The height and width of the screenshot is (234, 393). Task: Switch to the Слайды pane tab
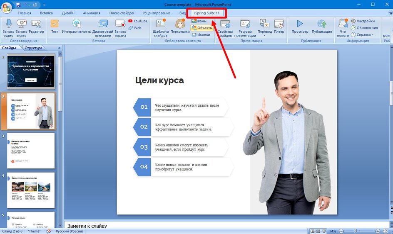tap(9, 48)
